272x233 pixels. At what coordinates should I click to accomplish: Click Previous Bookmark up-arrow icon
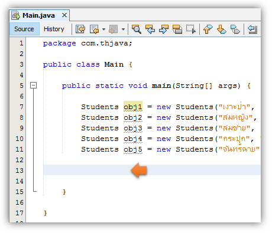(x=208, y=29)
